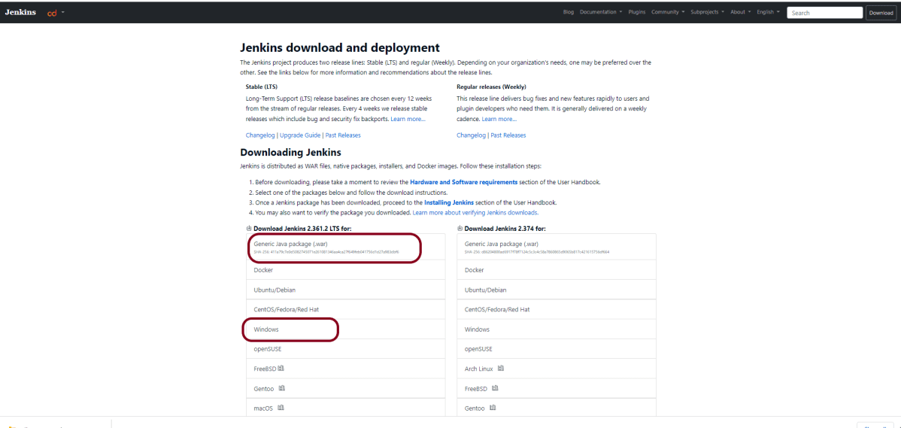Viewport: 901px width, 428px height.
Task: Focus the Search input field
Action: coord(824,13)
